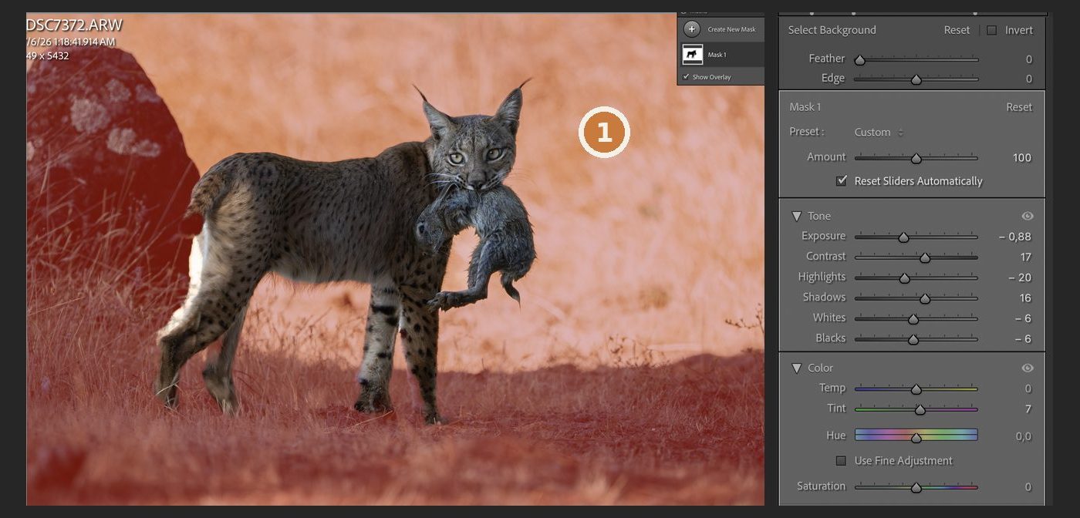The image size is (1080, 518).
Task: Click the Contrast value 17
Action: coord(1025,257)
